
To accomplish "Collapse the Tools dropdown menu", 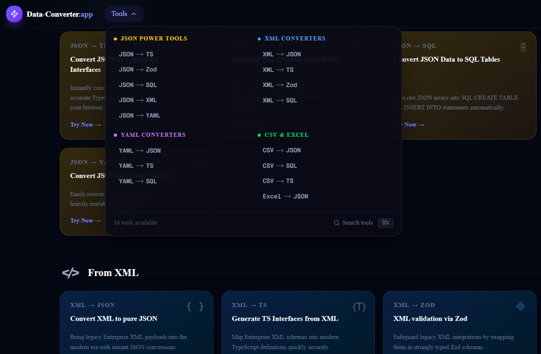I will point(124,14).
